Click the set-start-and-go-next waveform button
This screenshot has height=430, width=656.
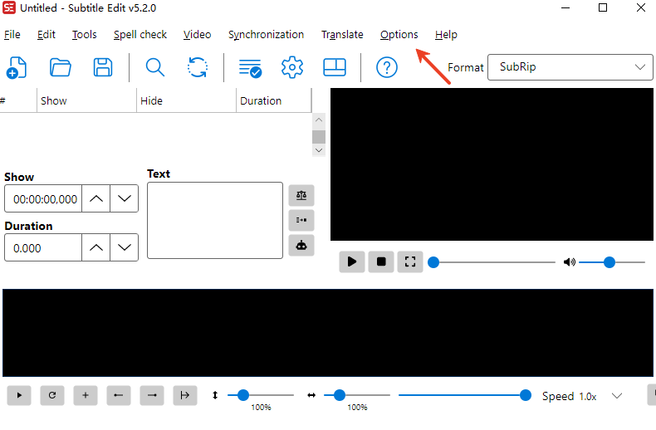(185, 395)
